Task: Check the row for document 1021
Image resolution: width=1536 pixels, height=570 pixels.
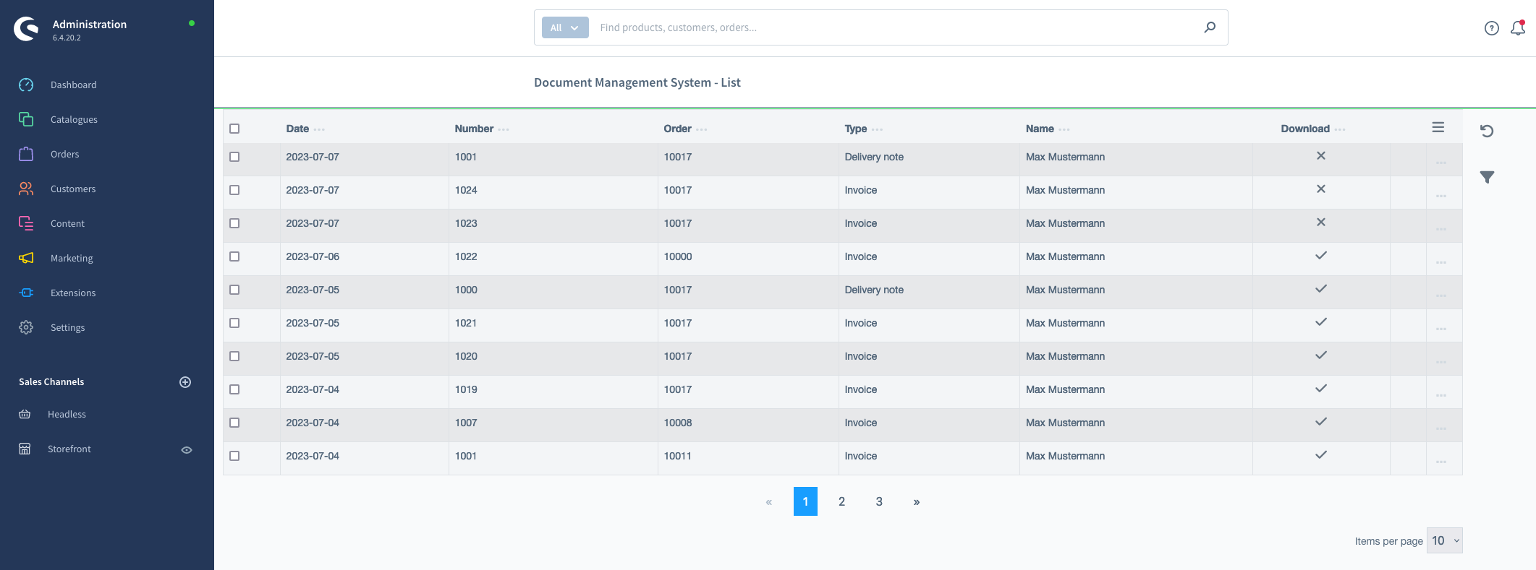Action: [234, 323]
